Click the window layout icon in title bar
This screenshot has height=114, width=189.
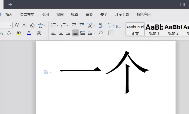click(x=183, y=4)
